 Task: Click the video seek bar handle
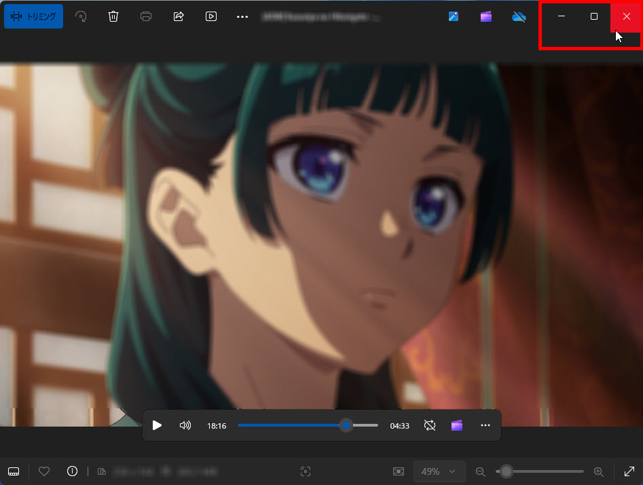[346, 425]
